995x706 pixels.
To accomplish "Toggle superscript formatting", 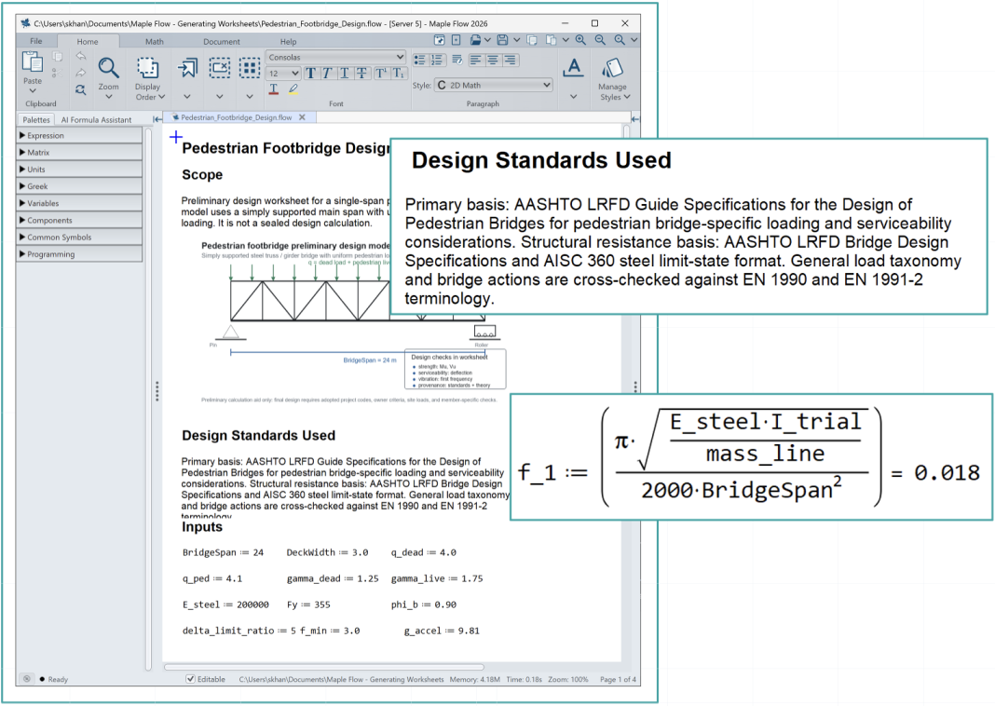I will (x=381, y=74).
